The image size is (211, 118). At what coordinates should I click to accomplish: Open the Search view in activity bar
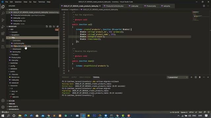click(x=3, y=13)
